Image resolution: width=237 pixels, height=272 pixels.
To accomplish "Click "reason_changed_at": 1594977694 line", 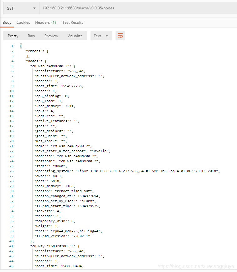I will click(x=67, y=196).
